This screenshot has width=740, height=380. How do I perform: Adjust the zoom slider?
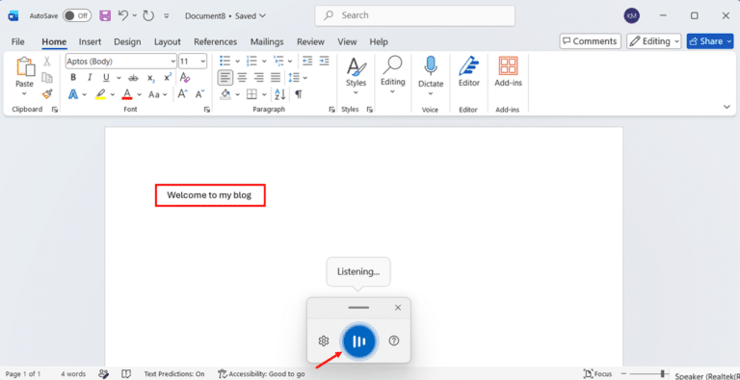(663, 374)
